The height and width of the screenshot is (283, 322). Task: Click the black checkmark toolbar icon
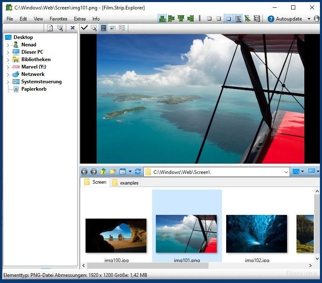pyautogui.click(x=84, y=28)
